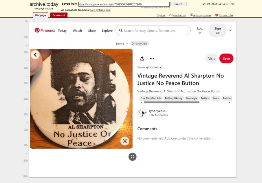Click the Buy me a coffee link
Image resolution: width=262 pixels, height=183 pixels.
226,15
